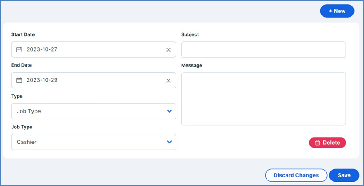The width and height of the screenshot is (364, 186).
Task: Clear the End Date with X
Action: tap(169, 80)
